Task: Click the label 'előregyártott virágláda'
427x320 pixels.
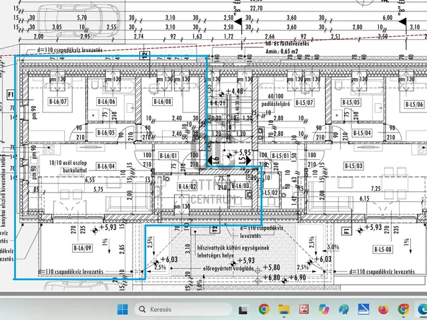Action: (228, 269)
